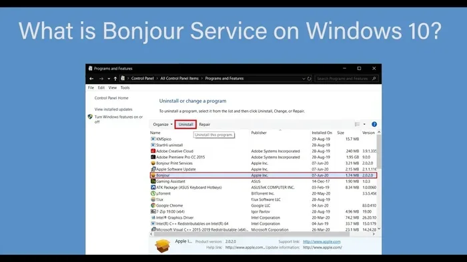The image size is (467, 262).
Task: Click the search magnifier icon
Action: click(374, 79)
